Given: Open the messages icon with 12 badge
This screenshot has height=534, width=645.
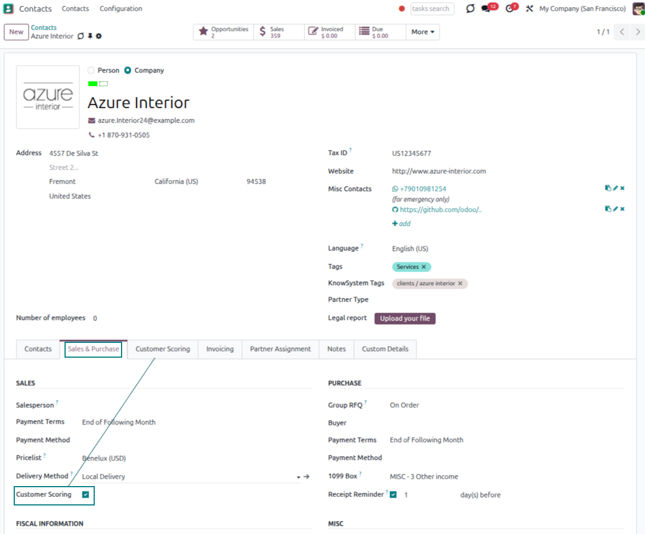Looking at the screenshot, I should click(x=486, y=9).
